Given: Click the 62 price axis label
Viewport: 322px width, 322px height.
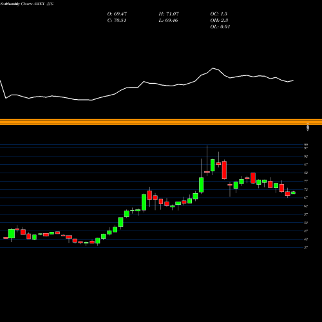Looking at the screenshot, I should click(306, 206).
